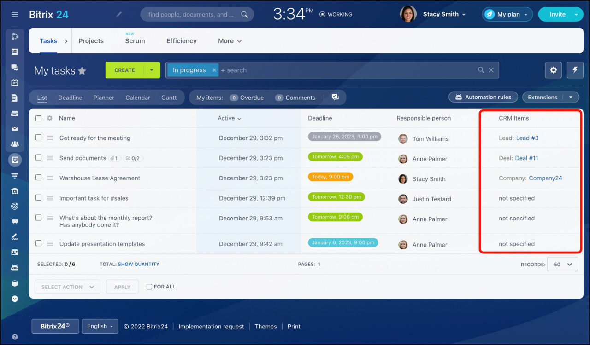Switch to the Projects tab
The width and height of the screenshot is (590, 345).
(x=91, y=41)
